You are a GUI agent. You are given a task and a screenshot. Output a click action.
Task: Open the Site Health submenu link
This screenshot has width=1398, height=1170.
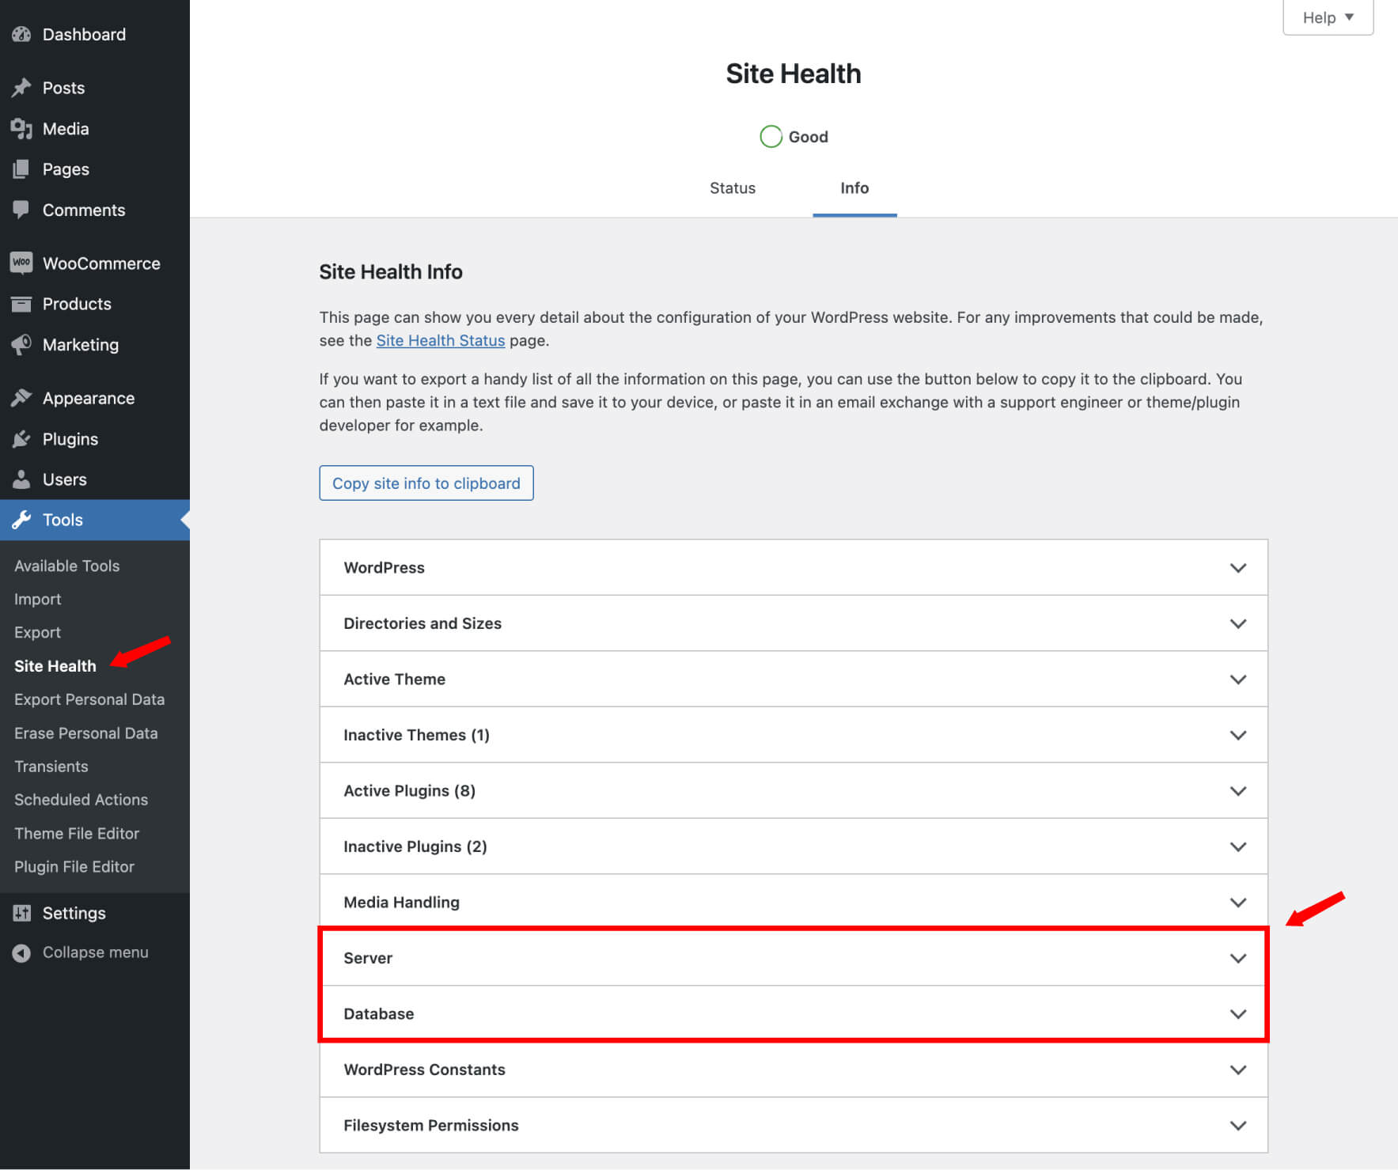pos(55,666)
